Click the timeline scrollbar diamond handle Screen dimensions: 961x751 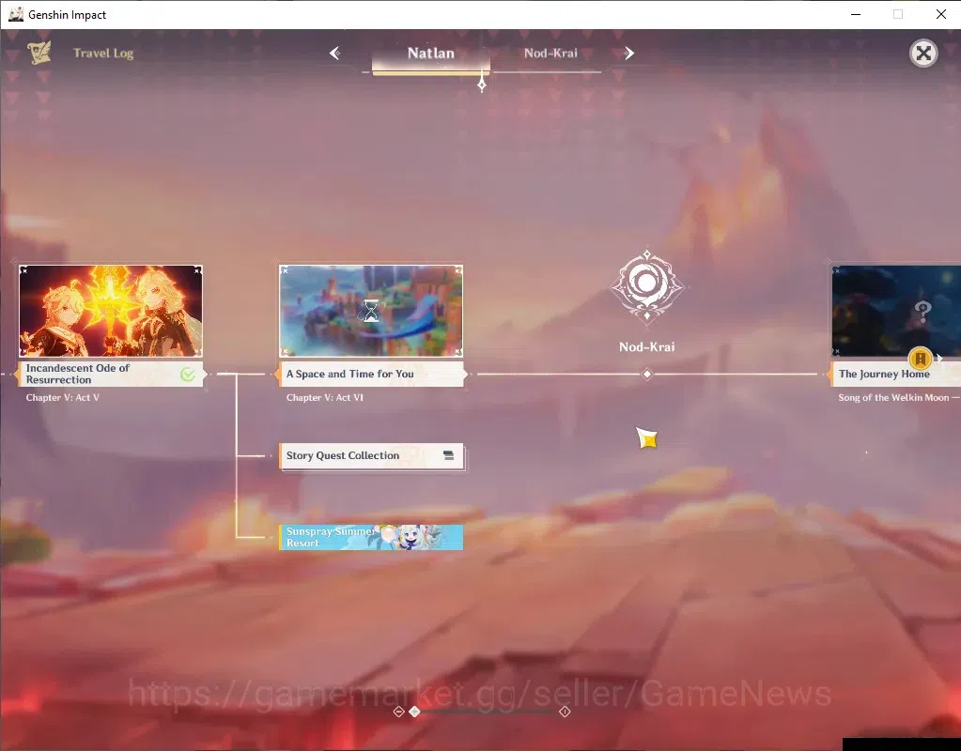(x=415, y=712)
